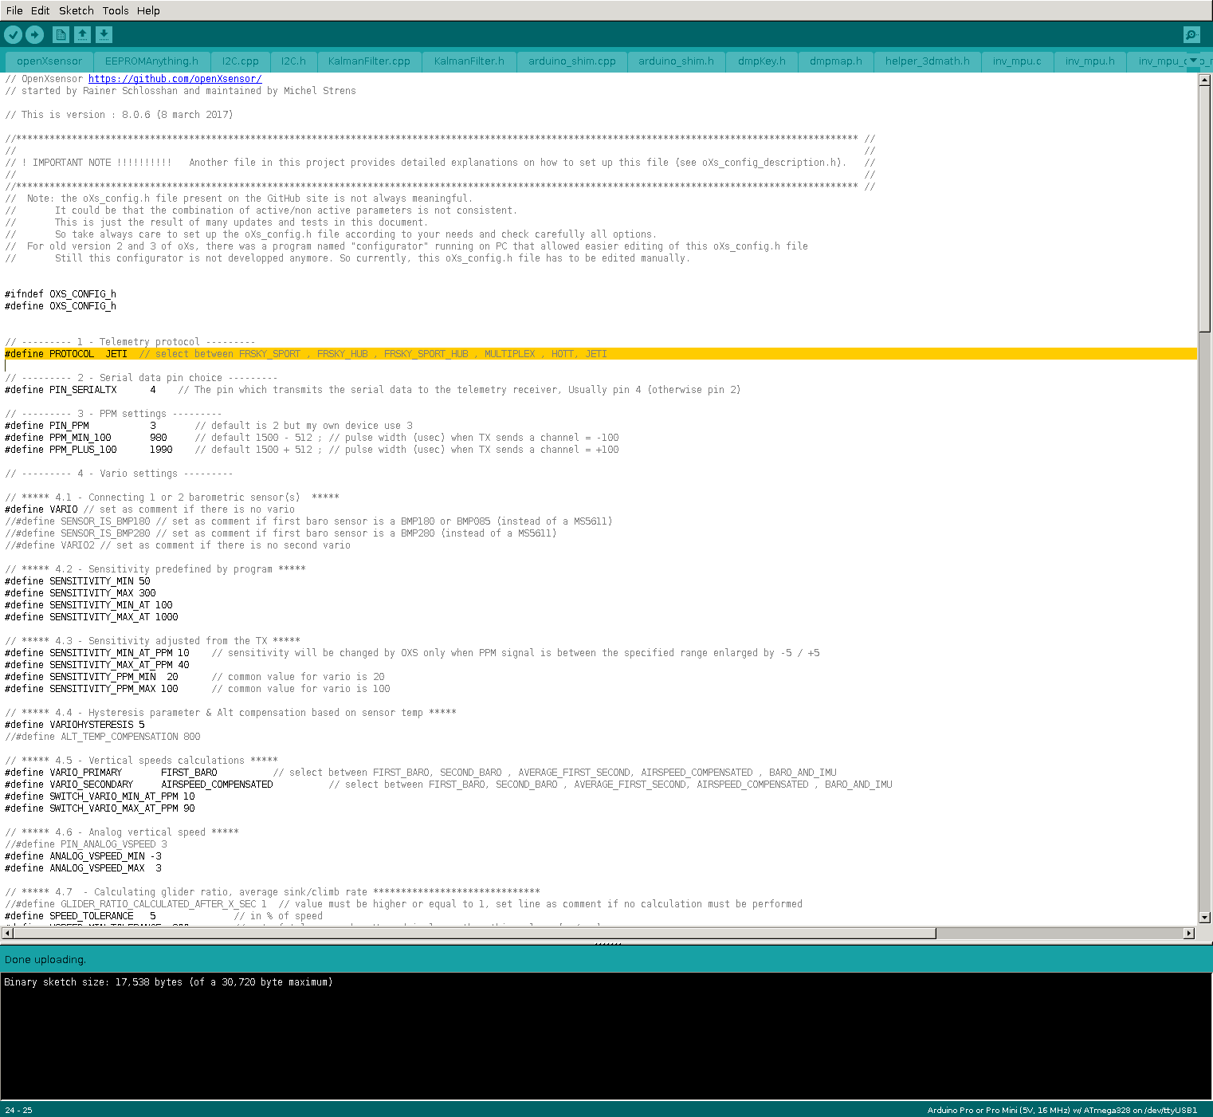Create a new sketch with the New icon
Viewport: 1213px width, 1117px height.
tap(61, 34)
